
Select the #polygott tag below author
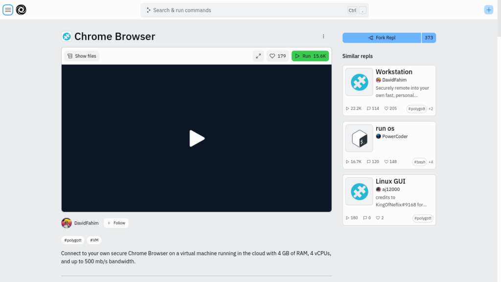click(x=72, y=240)
